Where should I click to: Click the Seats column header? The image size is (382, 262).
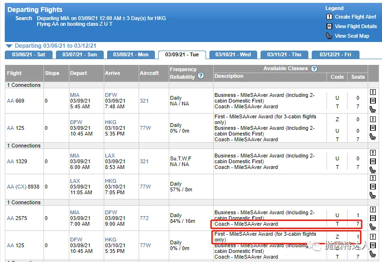click(x=358, y=77)
